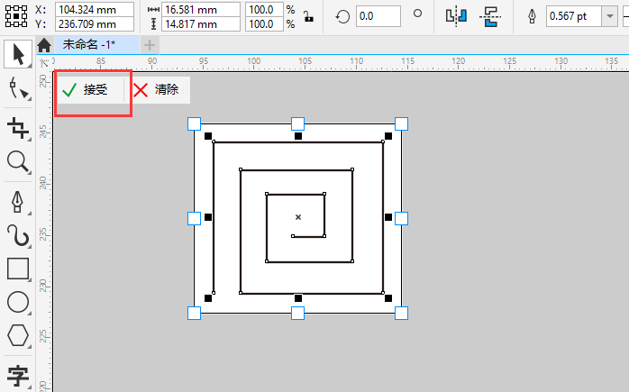Click the rotation angle input field

[x=378, y=16]
